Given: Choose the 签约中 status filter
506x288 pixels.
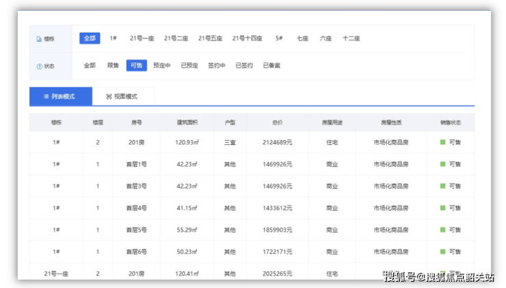Looking at the screenshot, I should click(217, 66).
